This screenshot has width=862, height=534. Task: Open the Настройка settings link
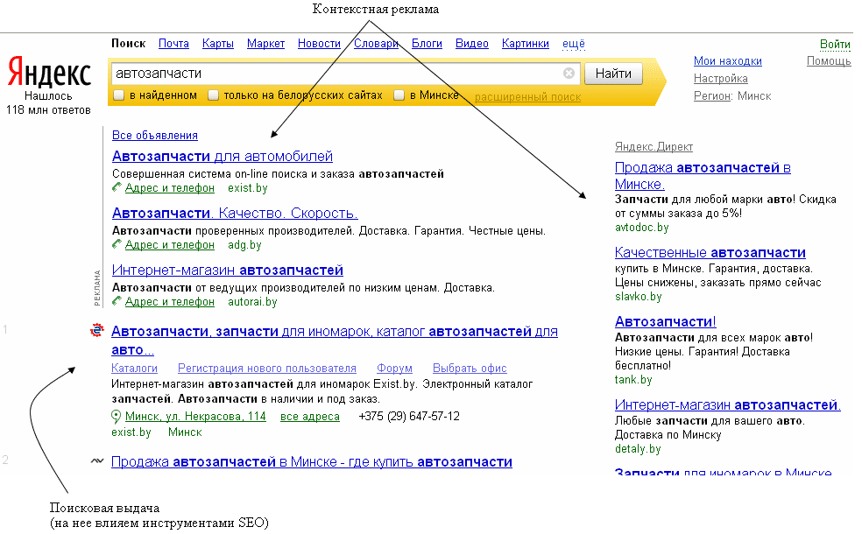click(x=721, y=79)
